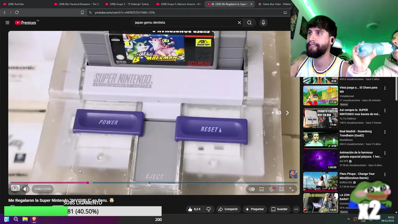
Task: Open Salas de Masajes thumbnail 14:45
Action: coord(321,203)
